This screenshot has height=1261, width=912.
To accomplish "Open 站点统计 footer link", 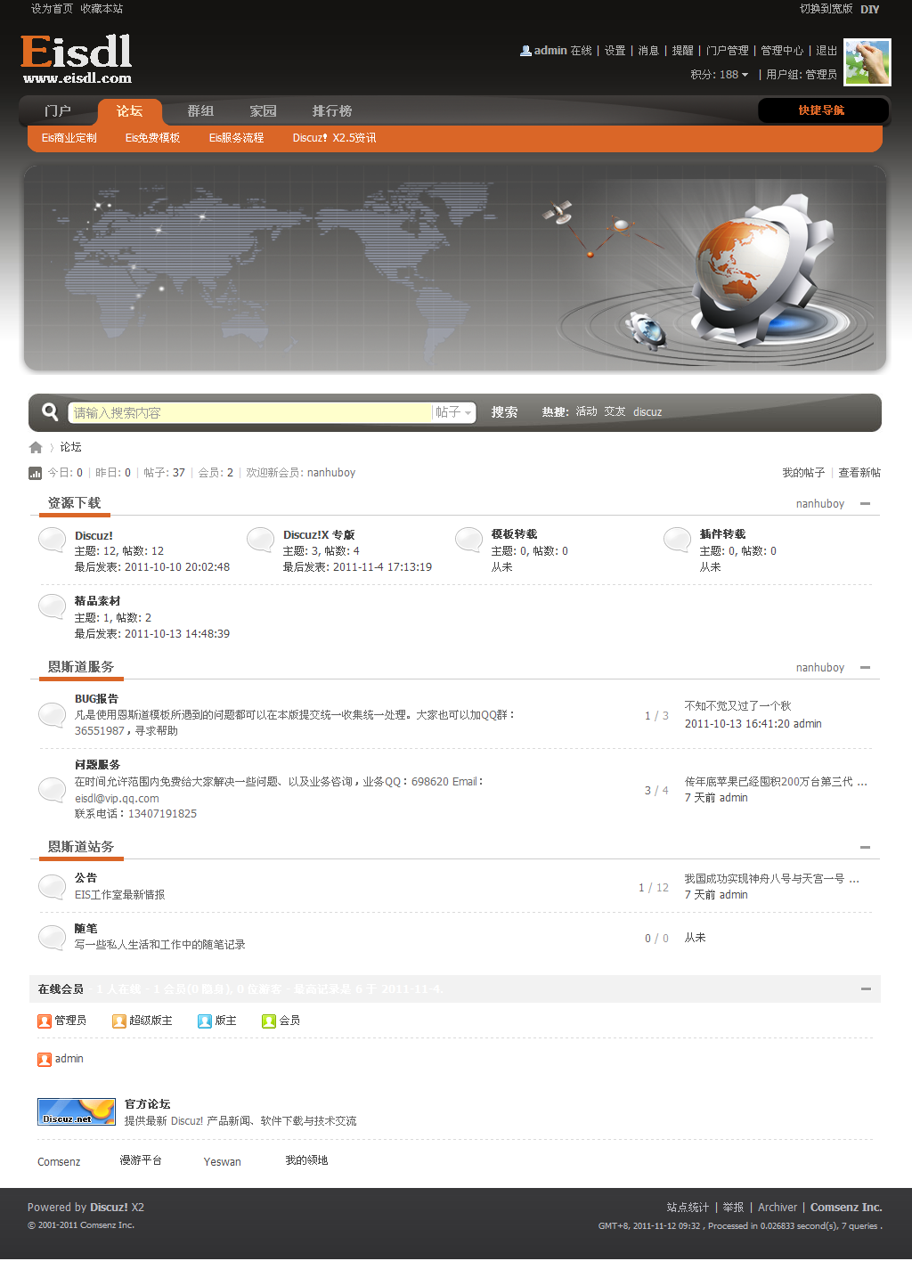I will pos(688,1208).
